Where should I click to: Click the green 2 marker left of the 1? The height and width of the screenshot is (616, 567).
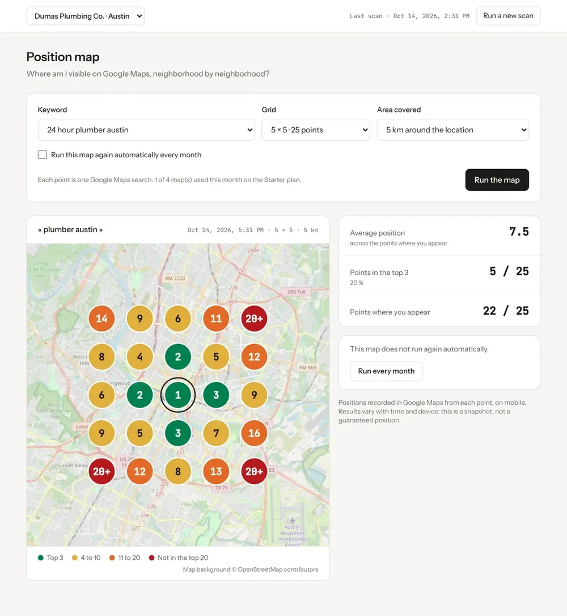tap(139, 395)
